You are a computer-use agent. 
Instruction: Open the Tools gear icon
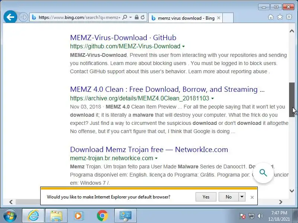[289, 17]
